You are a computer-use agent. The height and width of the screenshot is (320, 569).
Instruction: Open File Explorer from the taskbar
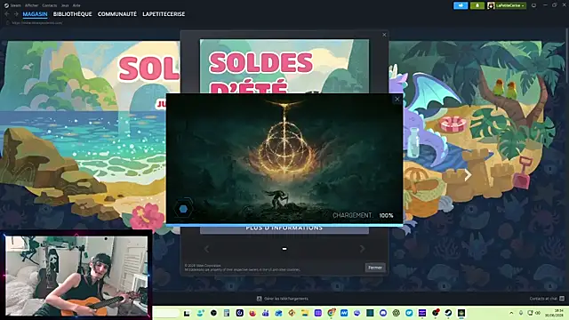(x=304, y=313)
